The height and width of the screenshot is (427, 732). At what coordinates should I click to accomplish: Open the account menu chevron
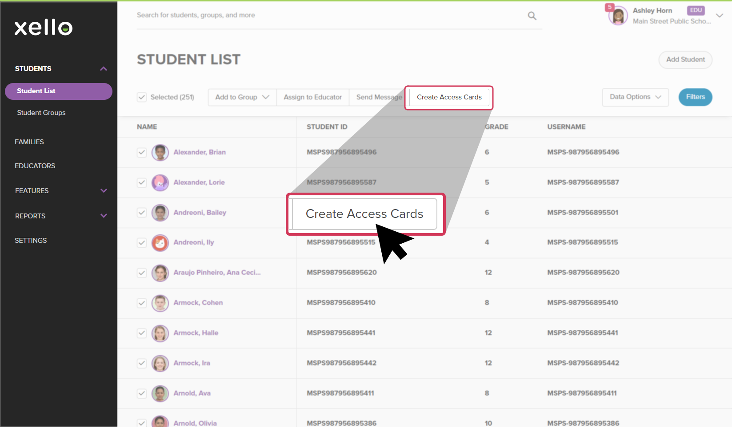(x=720, y=16)
